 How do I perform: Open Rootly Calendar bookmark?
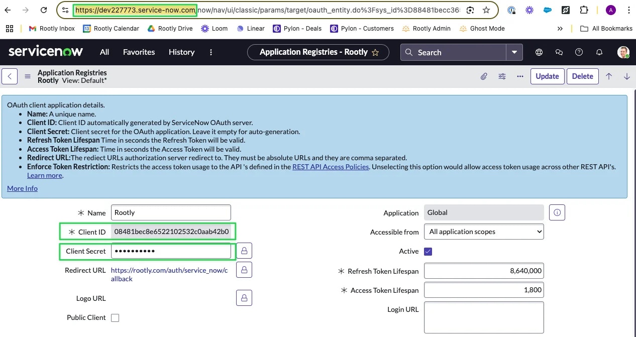point(111,29)
